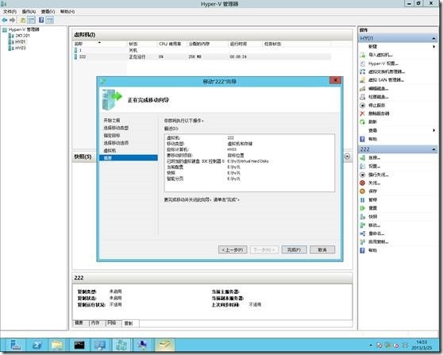
Task: Toggle the Snapshots (快照) section round collapse button
Action: (347, 156)
